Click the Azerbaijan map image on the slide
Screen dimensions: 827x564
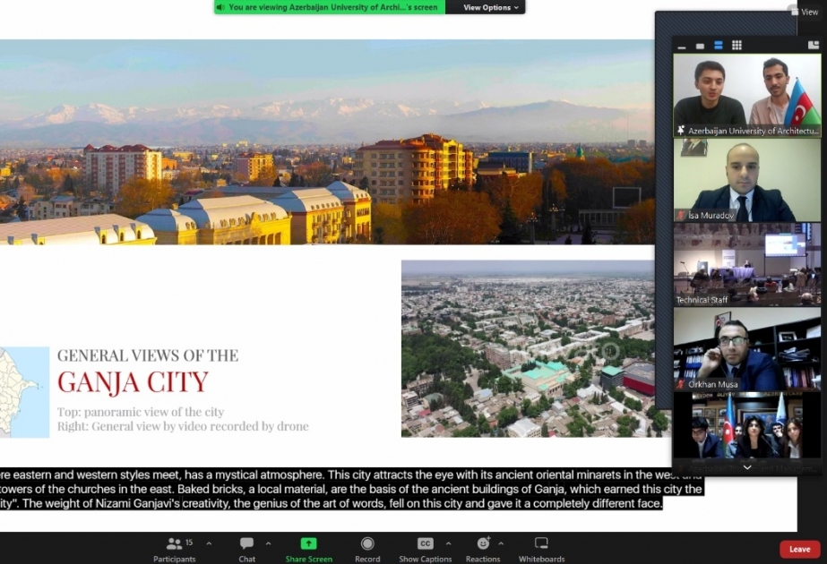pyautogui.click(x=25, y=392)
